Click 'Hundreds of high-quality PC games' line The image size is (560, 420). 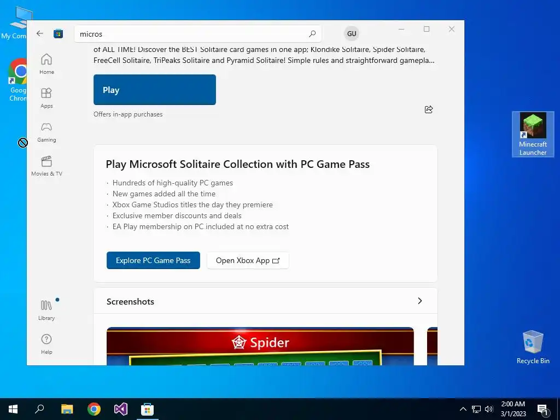(x=172, y=183)
